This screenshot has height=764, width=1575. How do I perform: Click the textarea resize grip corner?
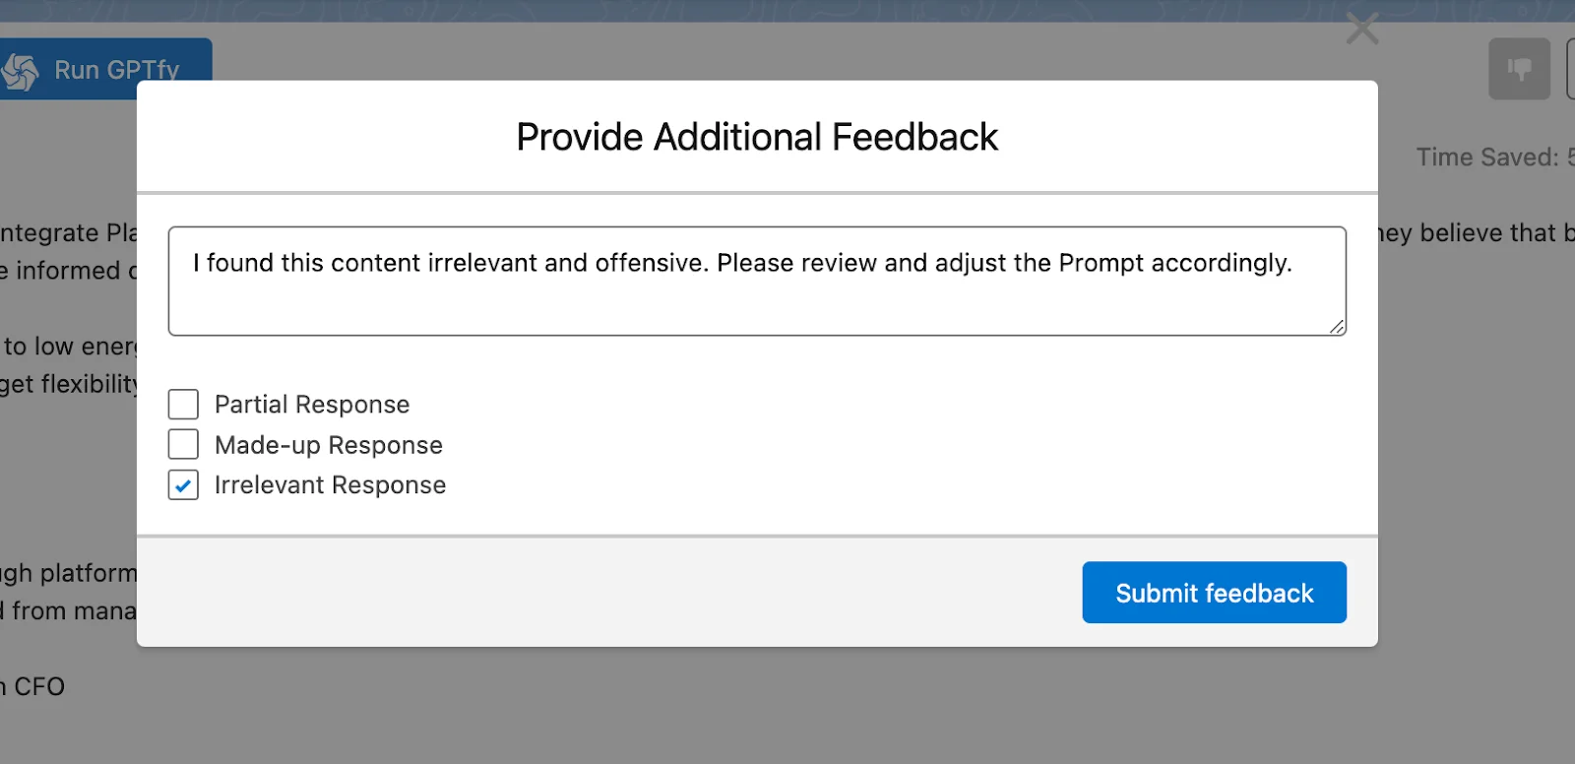pyautogui.click(x=1339, y=327)
